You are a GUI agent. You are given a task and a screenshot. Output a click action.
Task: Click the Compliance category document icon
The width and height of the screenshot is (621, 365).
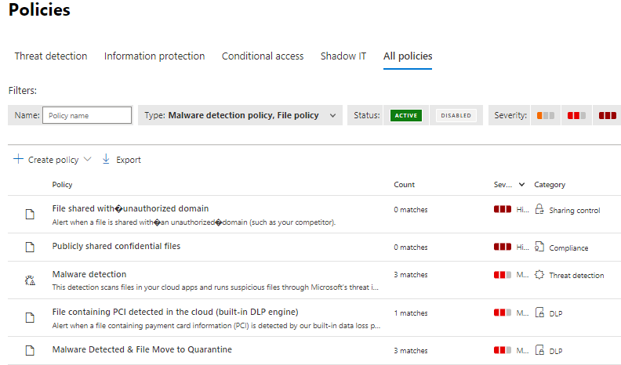pyautogui.click(x=539, y=248)
